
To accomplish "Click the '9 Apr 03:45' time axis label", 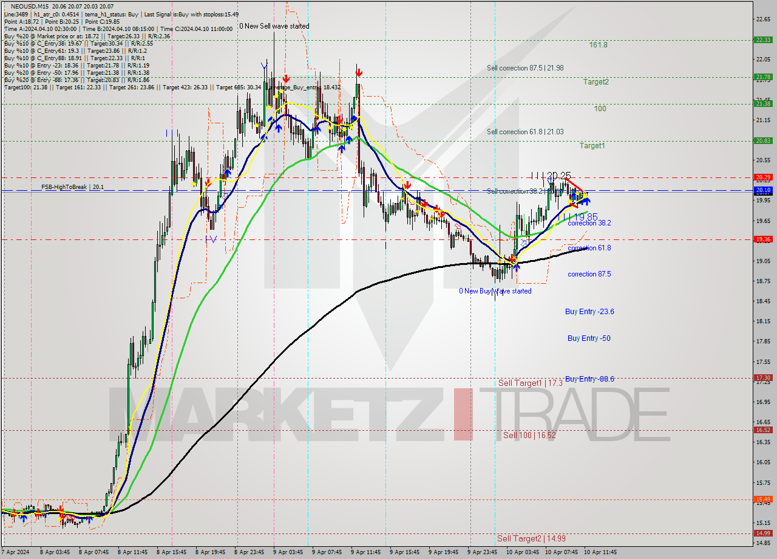I will (x=288, y=552).
